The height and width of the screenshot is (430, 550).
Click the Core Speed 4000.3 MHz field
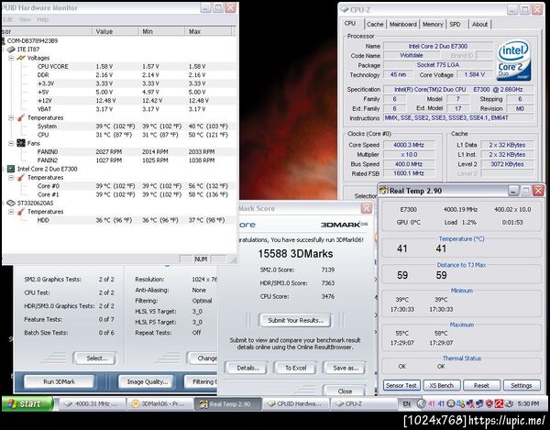[x=409, y=145]
